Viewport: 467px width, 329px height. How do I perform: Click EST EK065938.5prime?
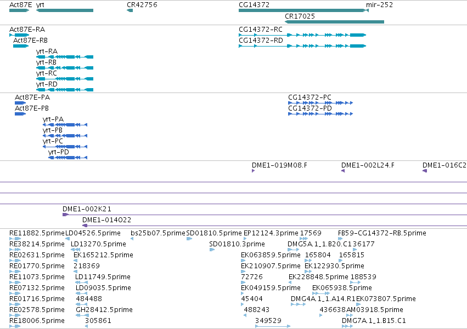321,293
